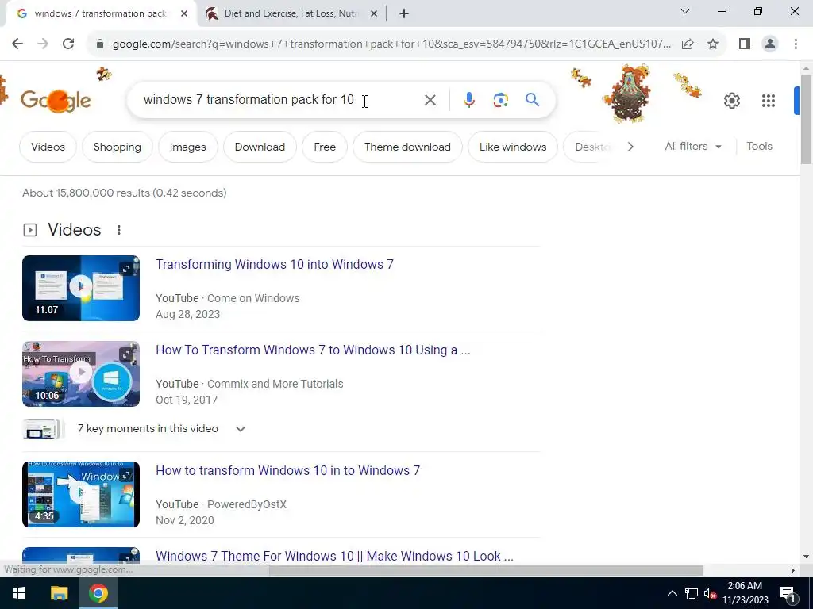Open the notification center icon

point(788,593)
